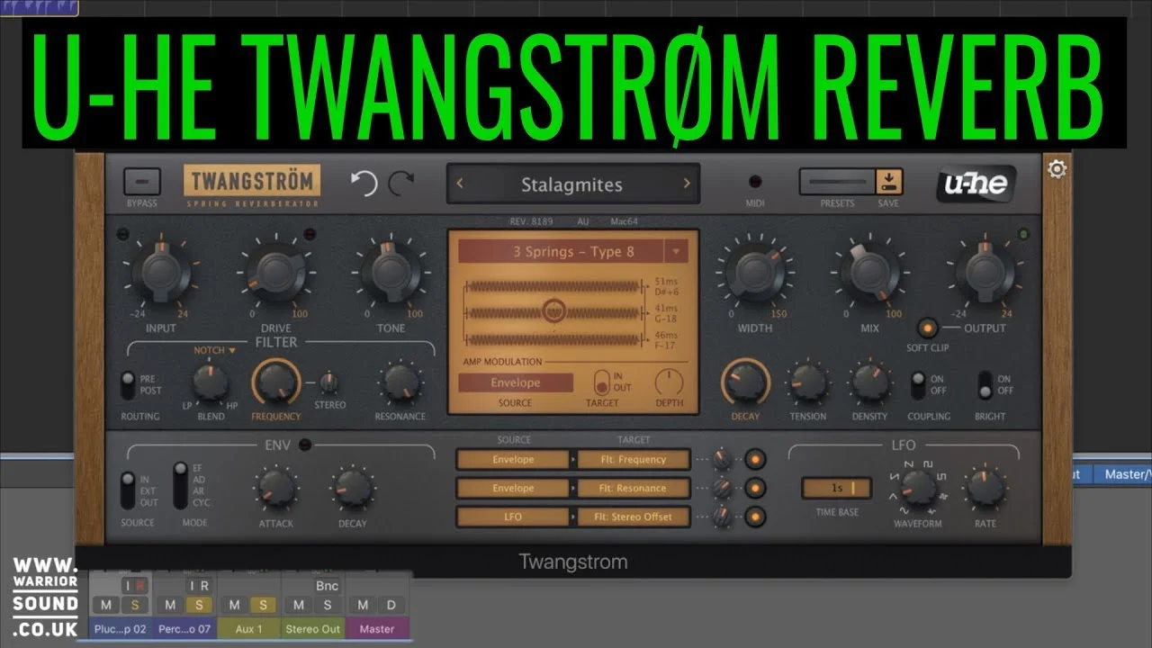Open the Envelope source selector in the first slot

point(512,459)
